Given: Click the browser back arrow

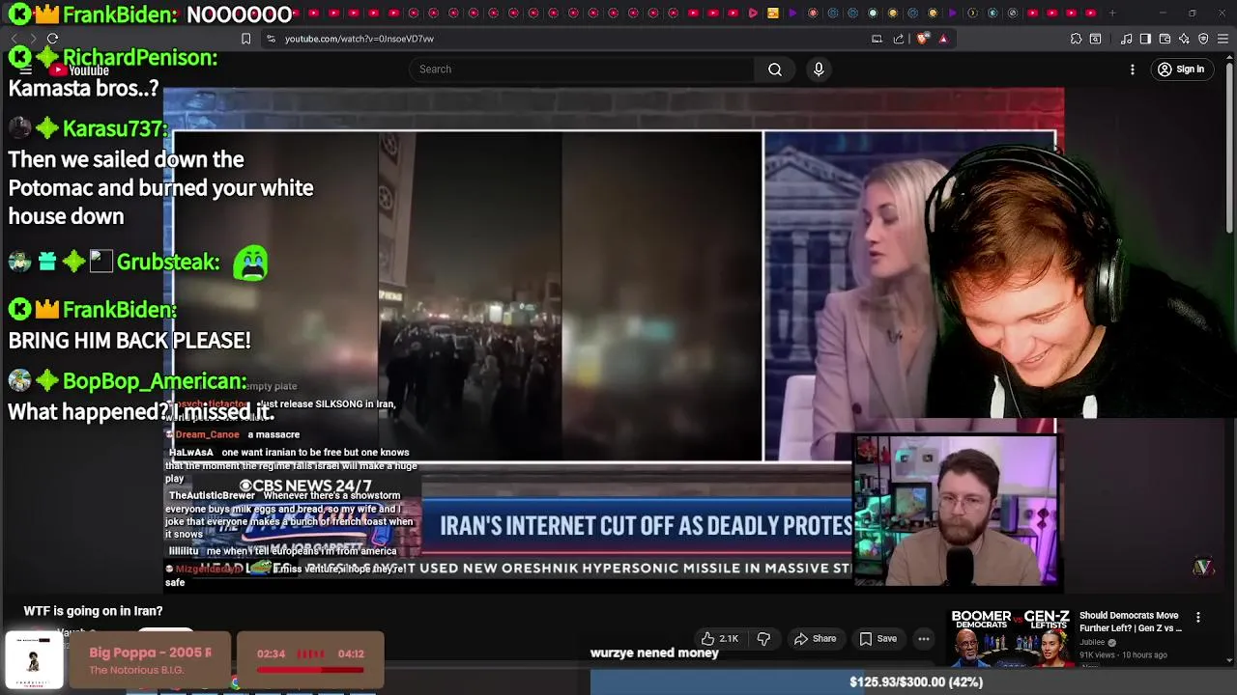Looking at the screenshot, I should 14,39.
